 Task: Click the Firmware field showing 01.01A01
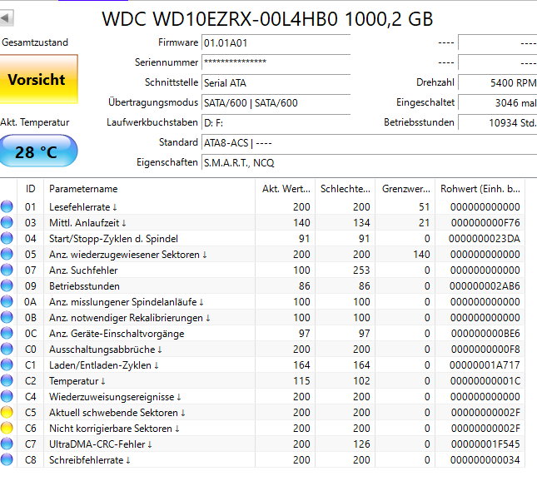pyautogui.click(x=276, y=43)
